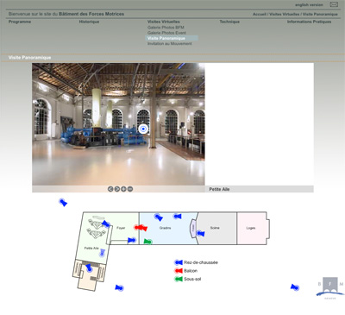The height and width of the screenshot is (315, 345).
Task: Click the camera marker inside Petite Aile
Action: click(102, 253)
